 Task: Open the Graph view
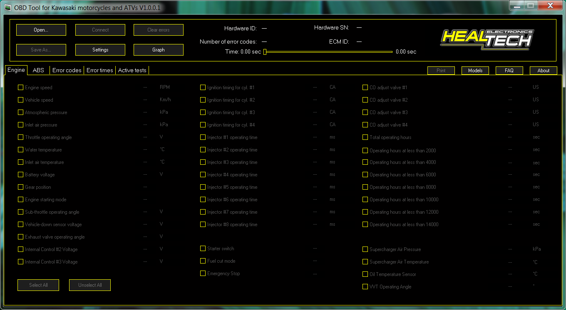coord(159,50)
